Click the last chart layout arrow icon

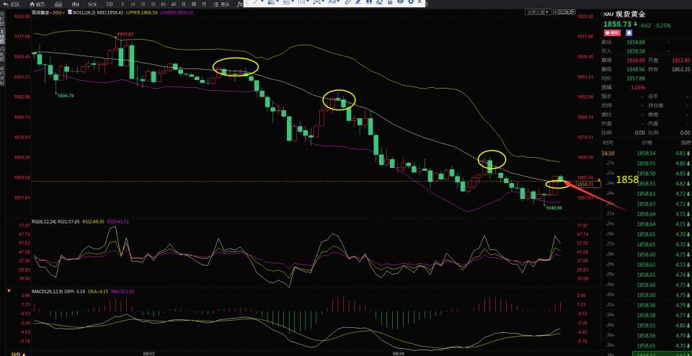click(x=573, y=12)
